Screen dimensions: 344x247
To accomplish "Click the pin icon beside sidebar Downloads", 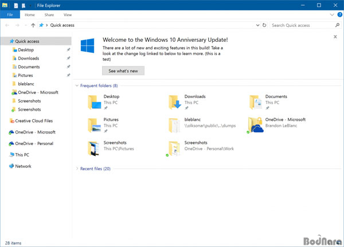I will pyautogui.click(x=68, y=58).
